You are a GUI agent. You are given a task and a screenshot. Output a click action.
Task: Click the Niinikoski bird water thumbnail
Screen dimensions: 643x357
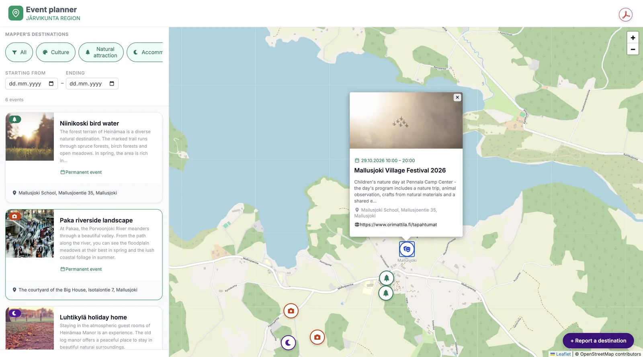(x=30, y=137)
